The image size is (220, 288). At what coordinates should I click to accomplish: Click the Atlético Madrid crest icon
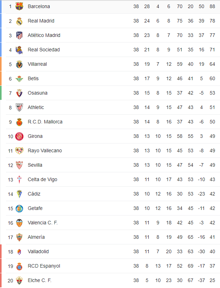click(x=19, y=35)
